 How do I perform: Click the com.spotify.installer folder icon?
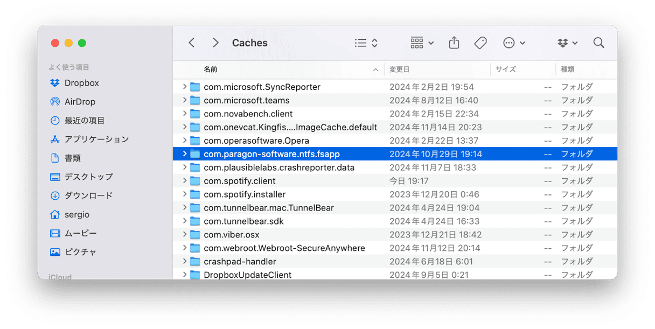pyautogui.click(x=195, y=194)
